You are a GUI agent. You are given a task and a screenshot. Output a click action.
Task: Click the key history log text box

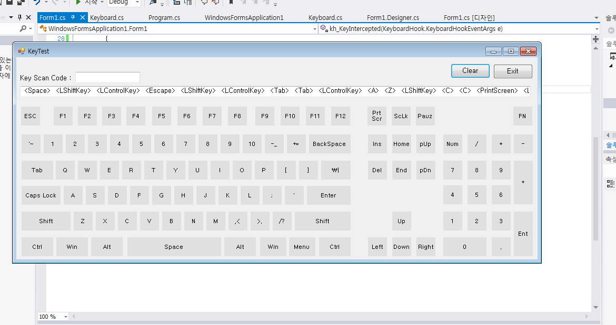pos(275,91)
